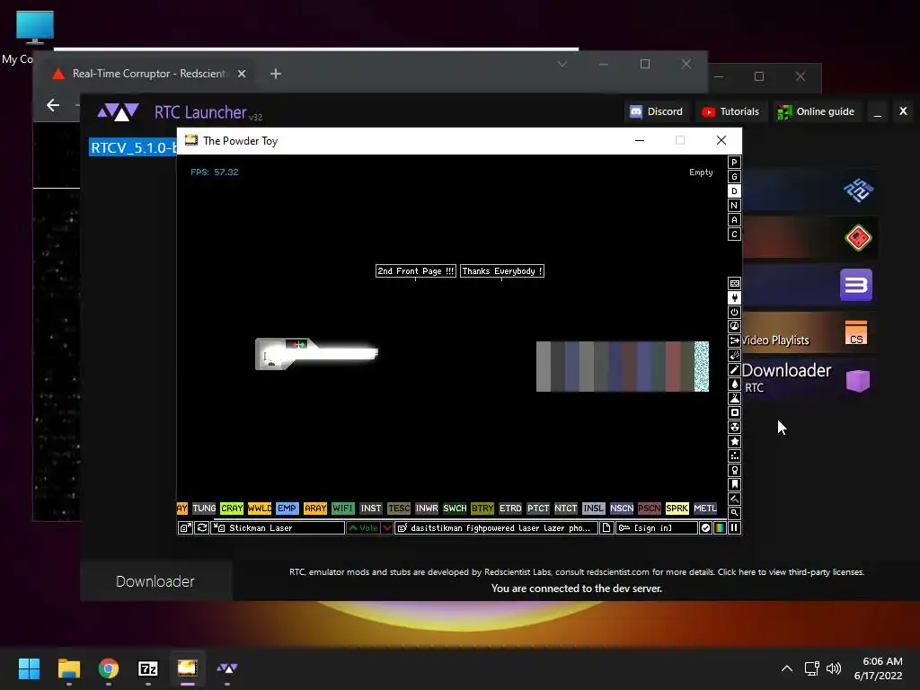Open renderer options rainbow icon
Viewport: 920px width, 690px height.
(x=720, y=528)
